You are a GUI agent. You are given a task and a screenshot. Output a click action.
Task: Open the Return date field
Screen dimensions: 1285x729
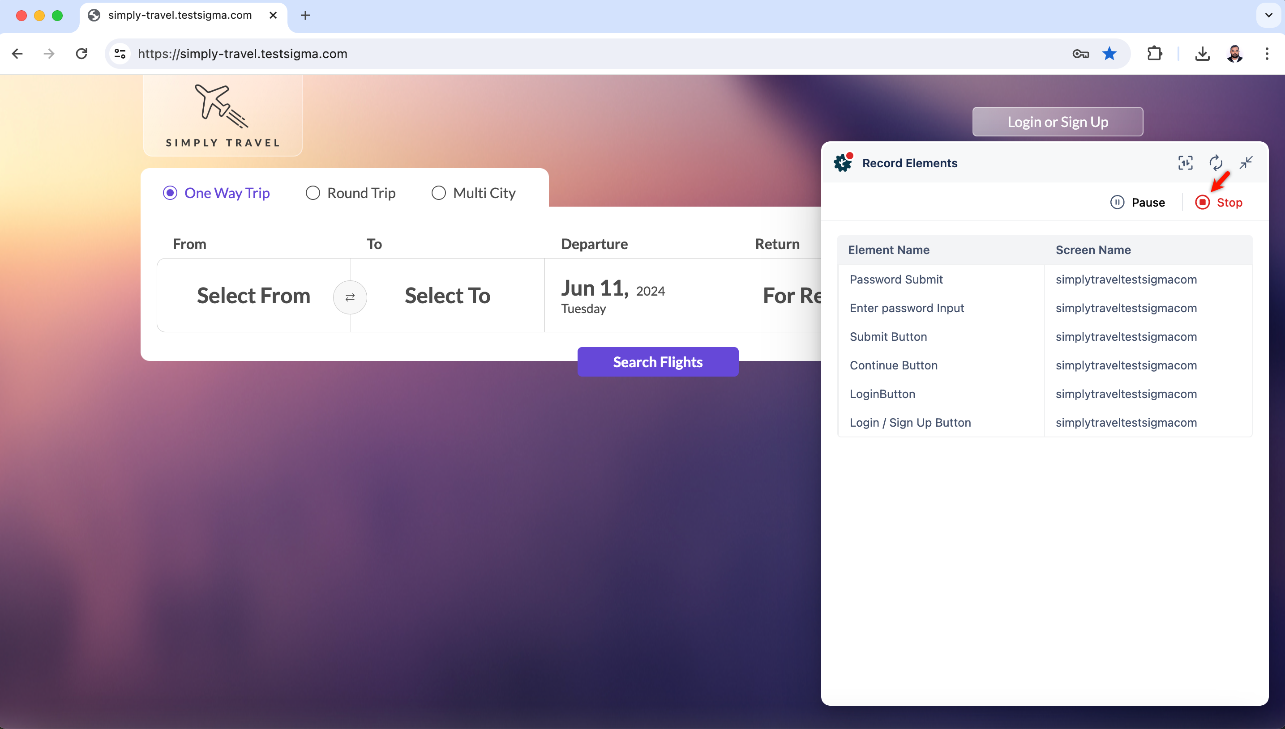[x=781, y=296]
